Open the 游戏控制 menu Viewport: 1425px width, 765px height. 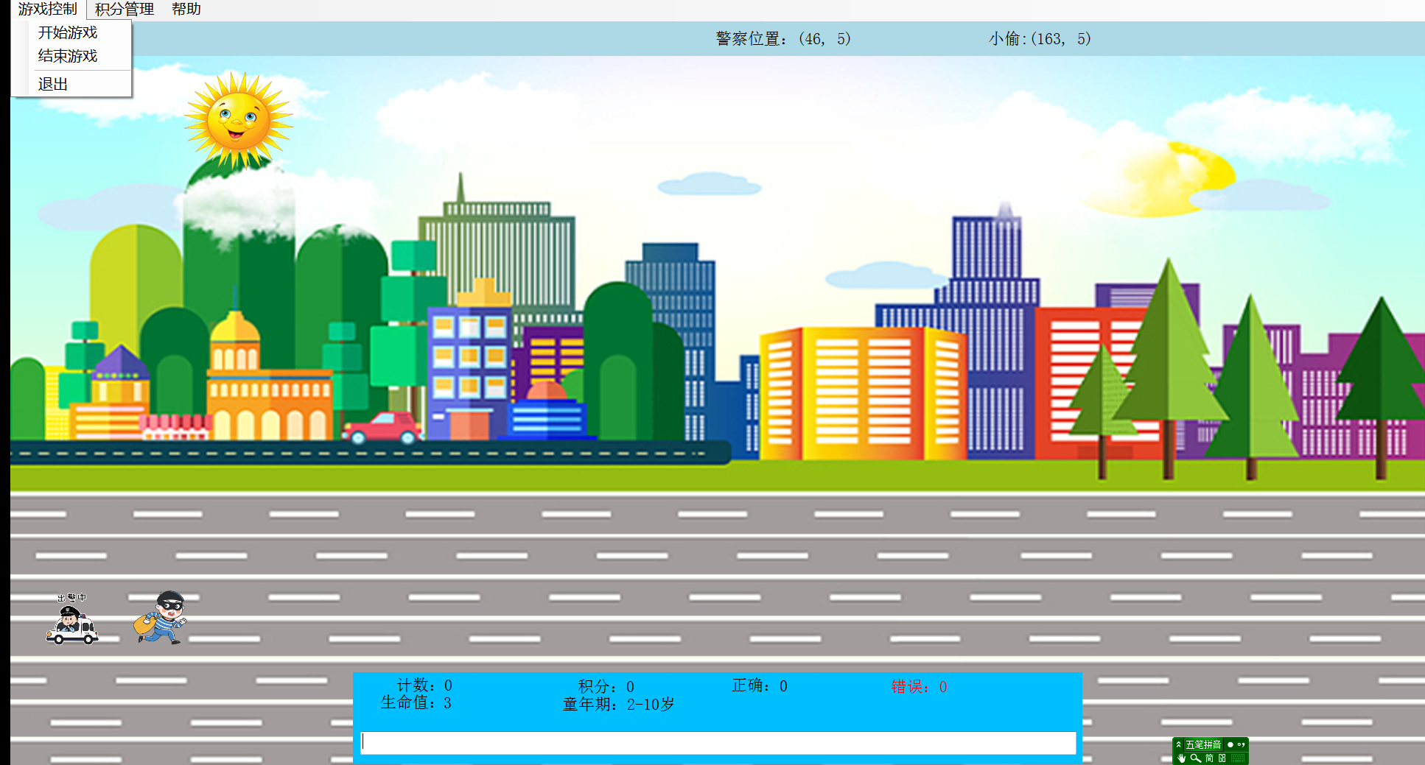[x=48, y=9]
